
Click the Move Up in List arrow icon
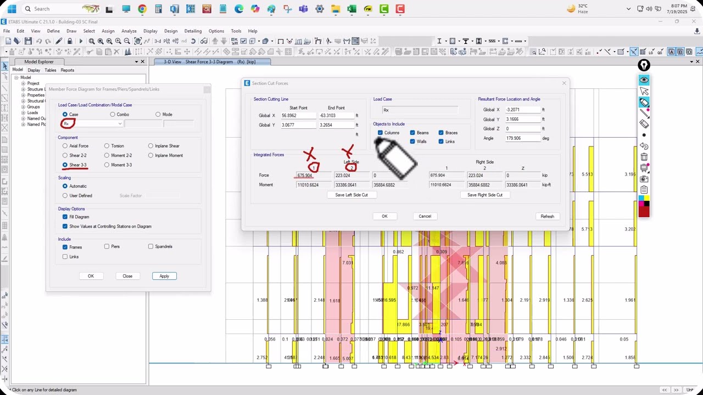click(215, 41)
